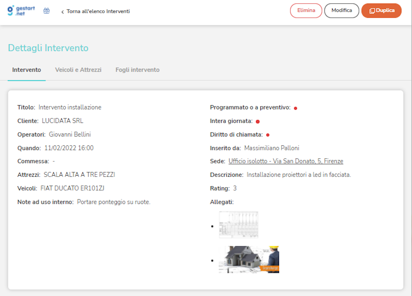Click the gift box icon in the header
Screen dimensions: 412x296
46,10
